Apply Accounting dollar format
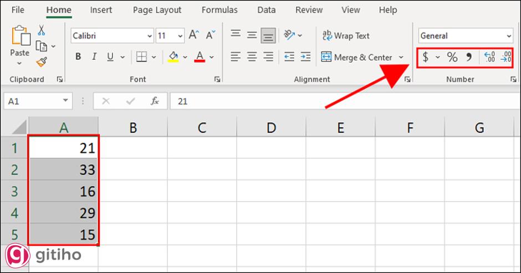 coord(425,57)
